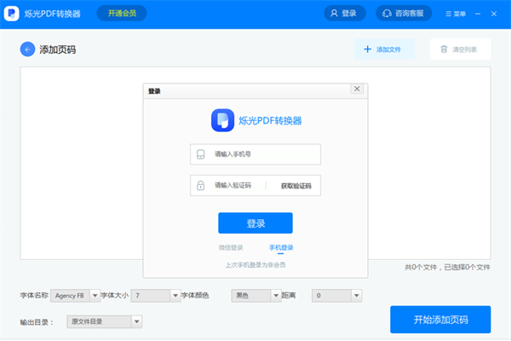The height and width of the screenshot is (341, 511).
Task: Close the 登录 dialog with X
Action: 357,89
